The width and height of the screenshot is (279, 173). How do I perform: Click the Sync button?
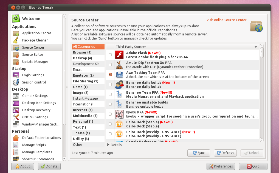pos(199,153)
